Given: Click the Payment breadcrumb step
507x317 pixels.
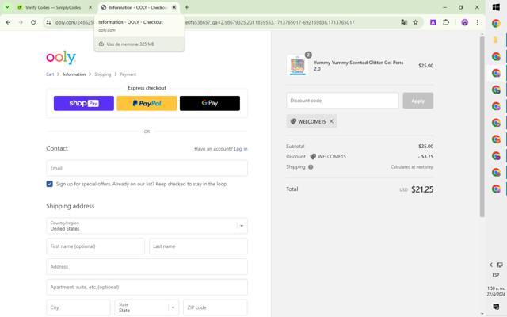Looking at the screenshot, I should [128, 74].
